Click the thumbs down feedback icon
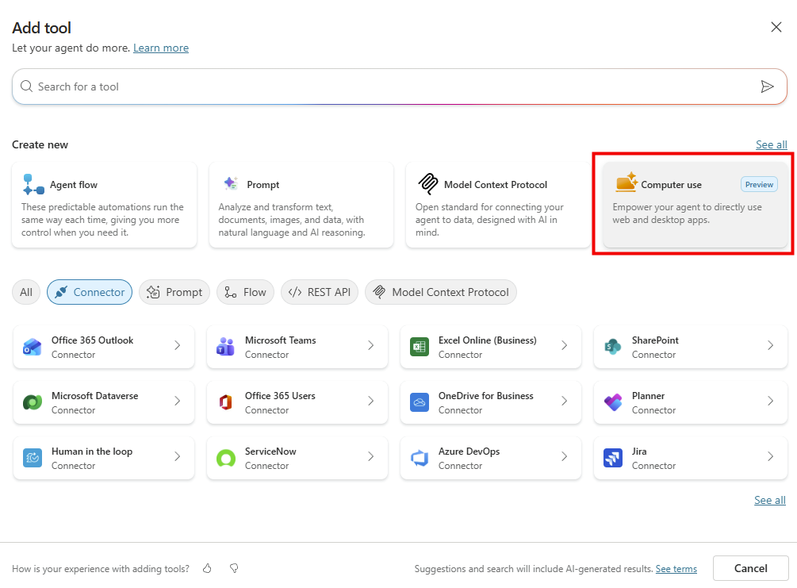 point(234,568)
